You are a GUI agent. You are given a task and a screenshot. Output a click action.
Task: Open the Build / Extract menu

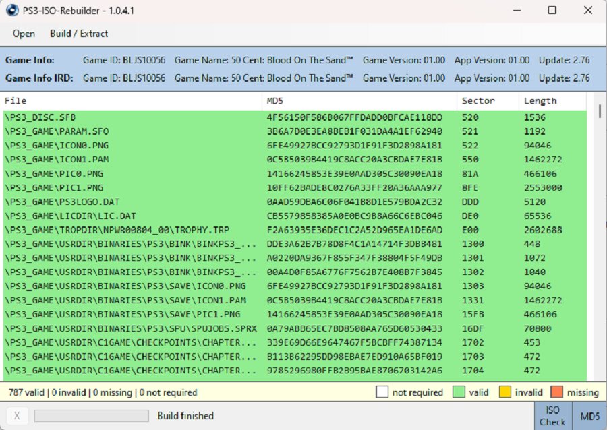point(79,34)
